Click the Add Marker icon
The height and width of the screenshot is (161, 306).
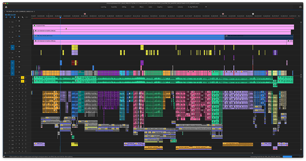click(x=18, y=17)
